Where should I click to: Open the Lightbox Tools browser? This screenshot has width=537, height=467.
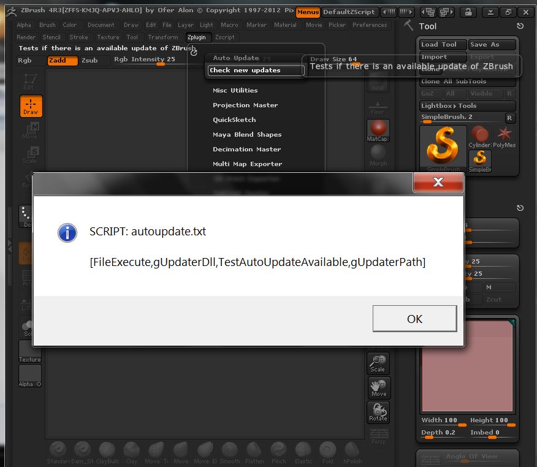coord(468,106)
